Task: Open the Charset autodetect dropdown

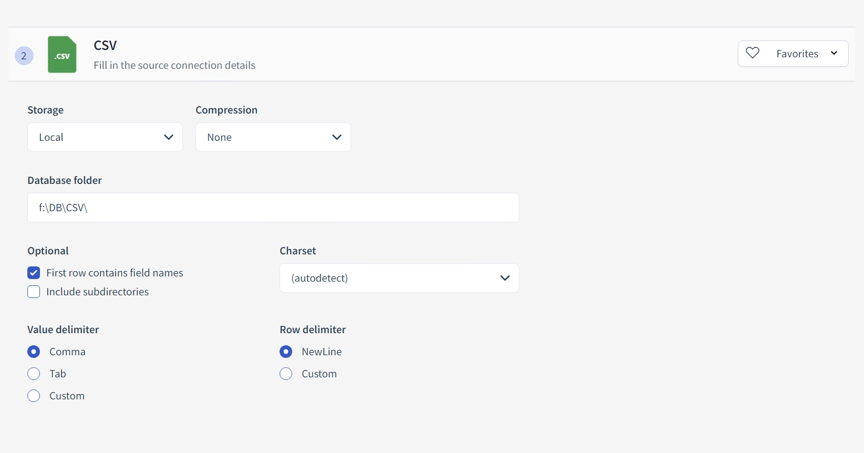Action: point(399,278)
